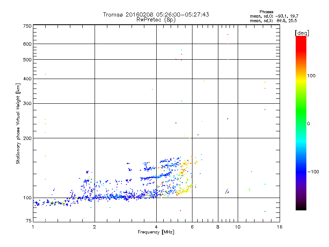Image resolution: width=329 pixels, height=247 pixels.
Task: Select the 'RwPretec (8p)' subtitle text
Action: (156, 20)
